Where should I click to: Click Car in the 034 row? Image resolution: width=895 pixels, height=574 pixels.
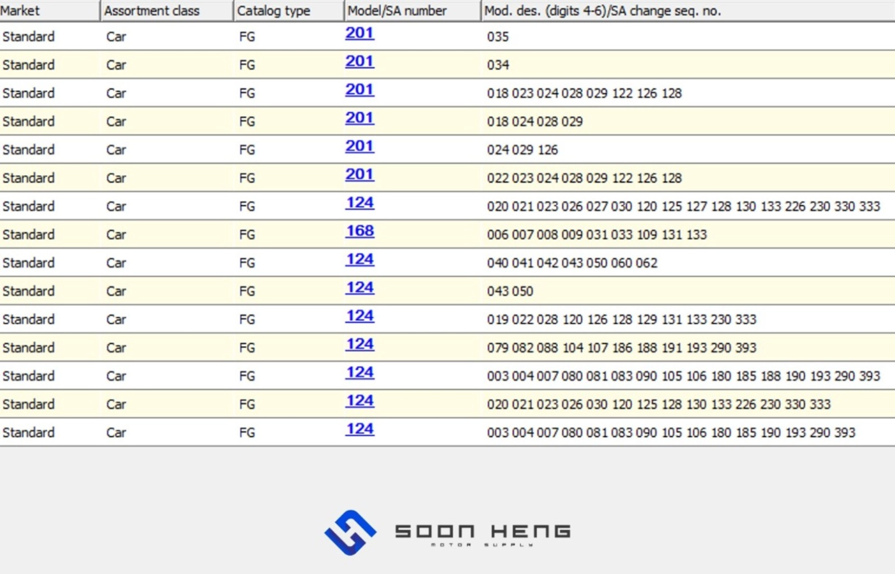tap(116, 65)
